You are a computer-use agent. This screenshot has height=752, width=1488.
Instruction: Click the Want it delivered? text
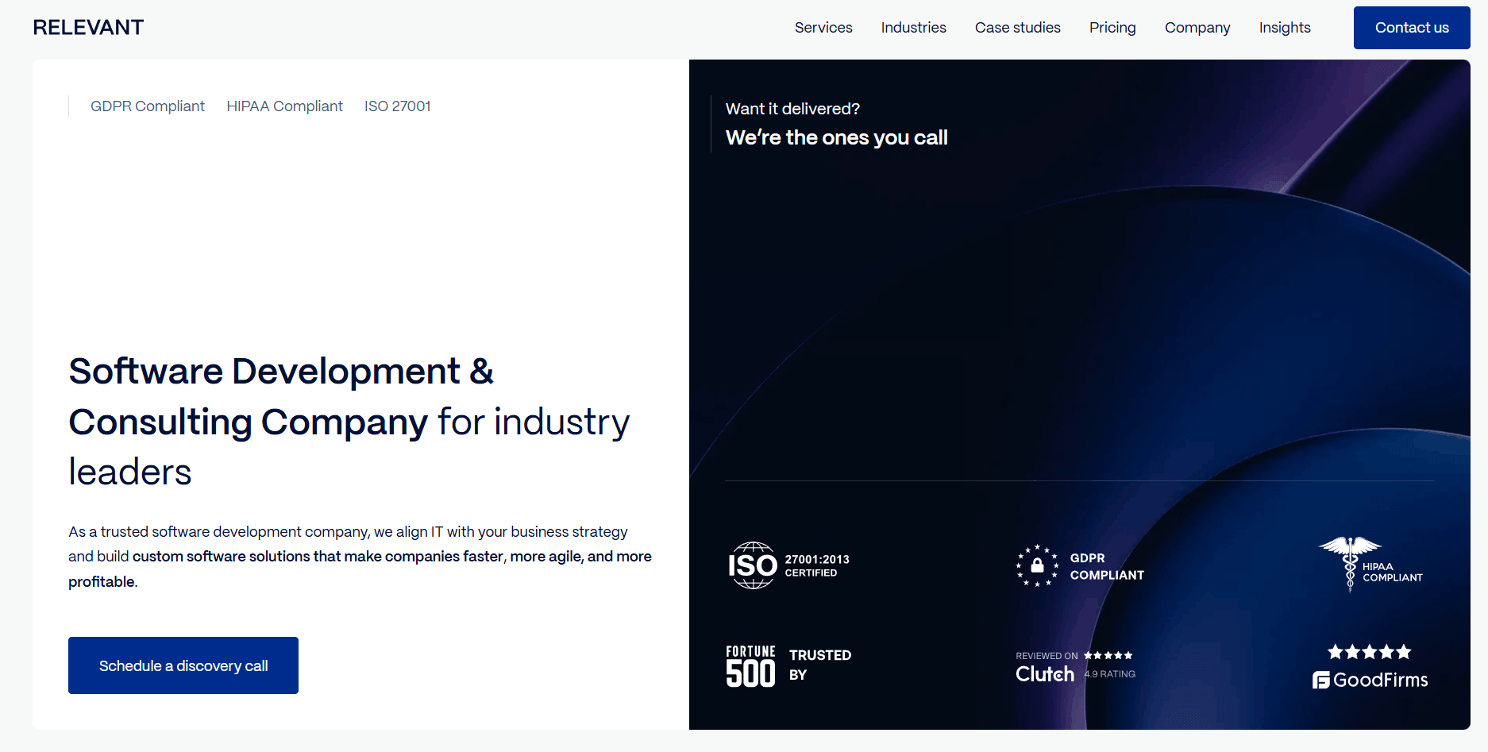click(792, 109)
